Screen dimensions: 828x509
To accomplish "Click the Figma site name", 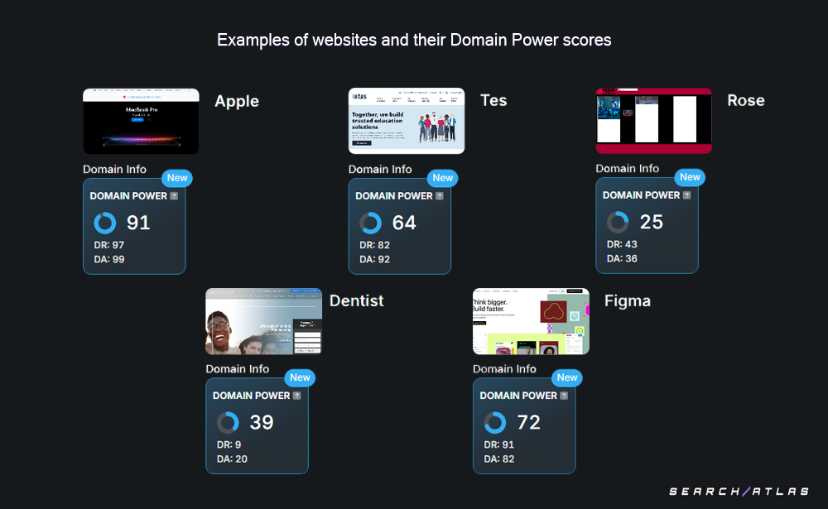I will point(628,301).
